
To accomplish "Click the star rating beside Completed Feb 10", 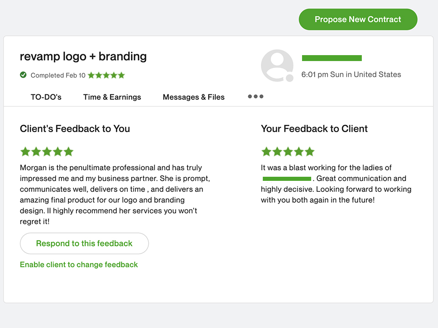I will (x=106, y=75).
